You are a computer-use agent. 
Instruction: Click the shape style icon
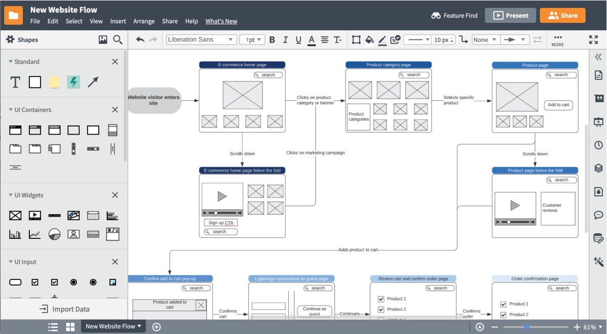(x=396, y=39)
